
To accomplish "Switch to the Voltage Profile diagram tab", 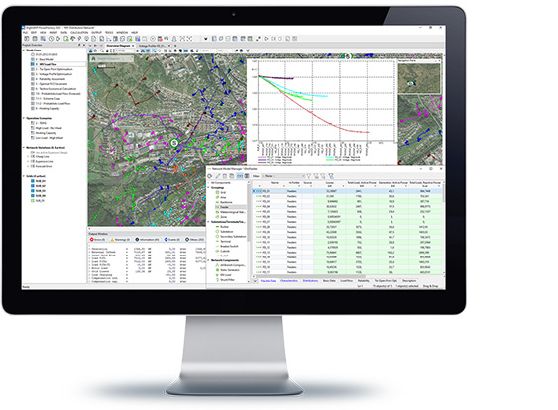I will pyautogui.click(x=152, y=46).
